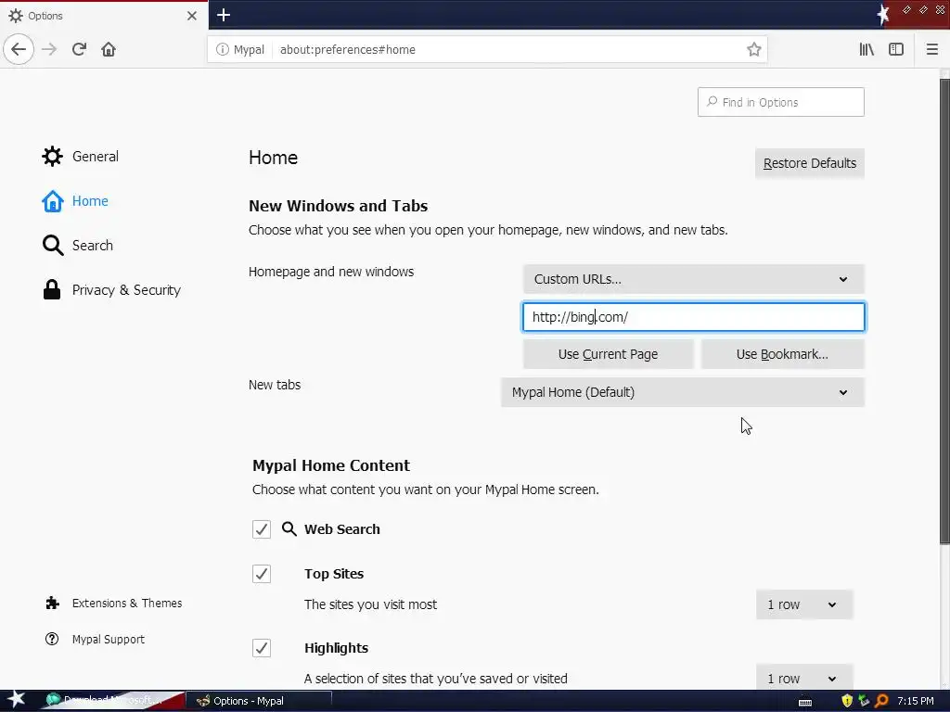
Task: Click the Mypal identity label in address bar
Action: pyautogui.click(x=249, y=50)
